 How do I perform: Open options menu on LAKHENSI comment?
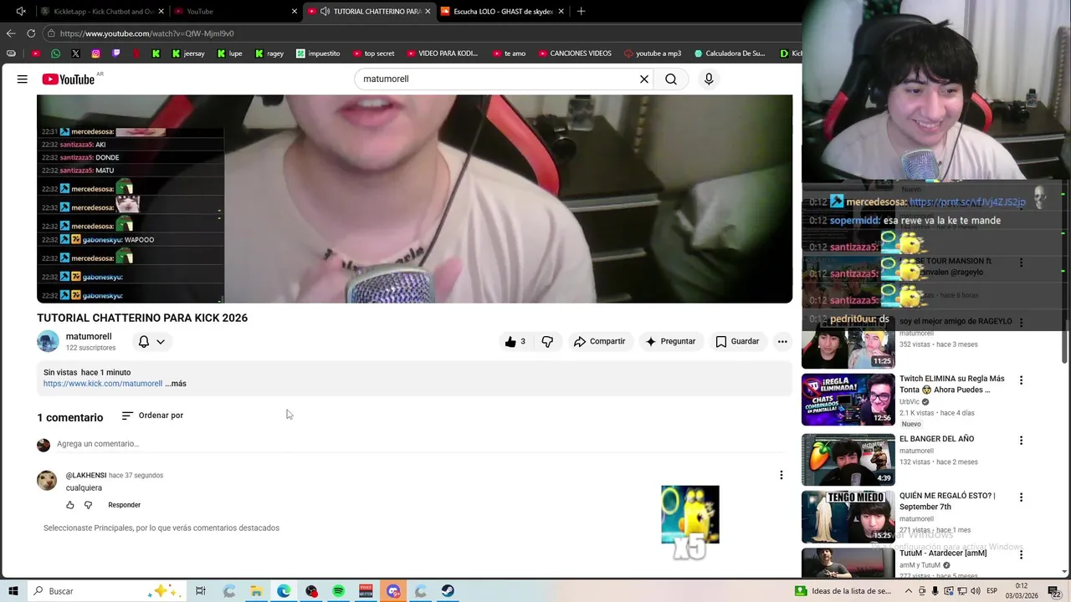(781, 475)
